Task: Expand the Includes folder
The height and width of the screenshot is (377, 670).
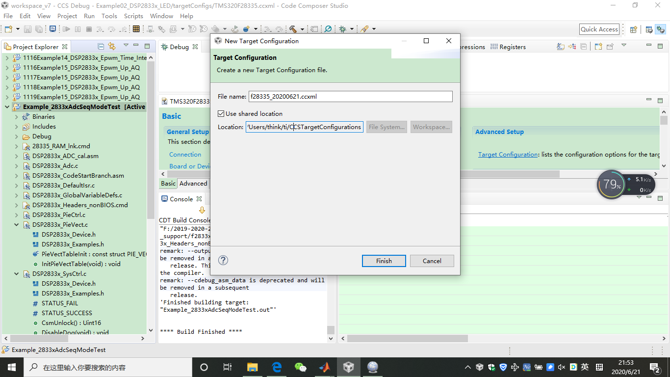Action: (x=17, y=126)
